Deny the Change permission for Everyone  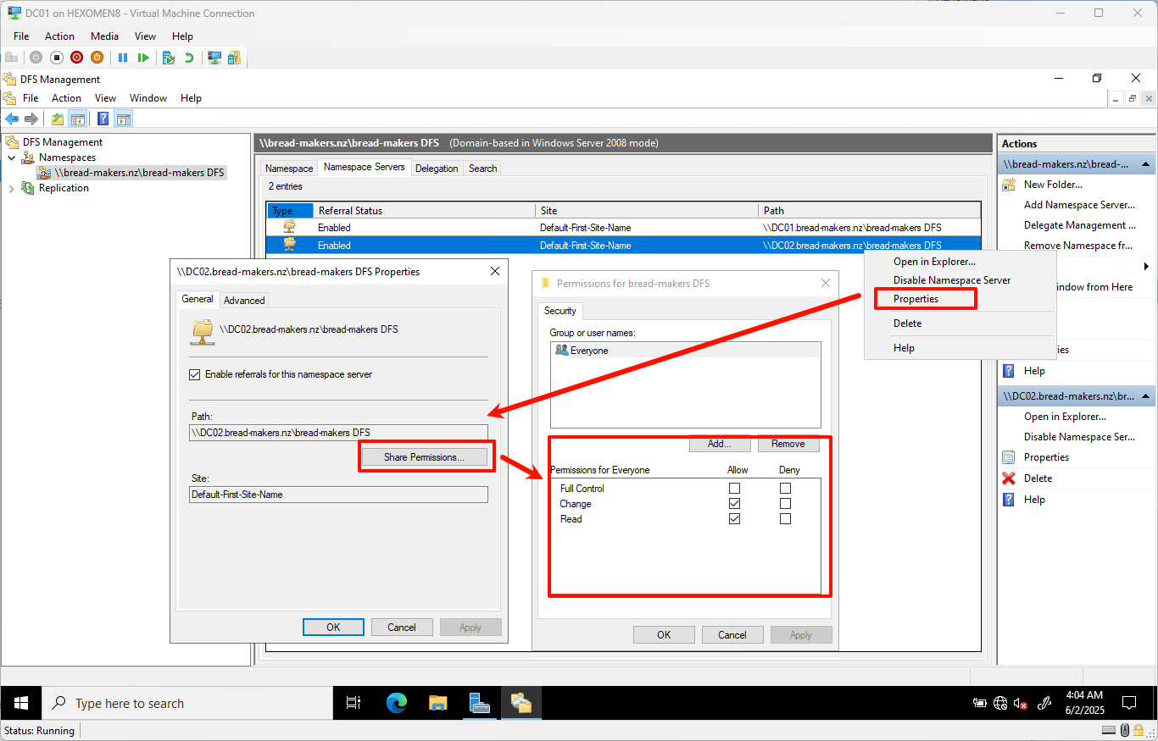tap(785, 503)
